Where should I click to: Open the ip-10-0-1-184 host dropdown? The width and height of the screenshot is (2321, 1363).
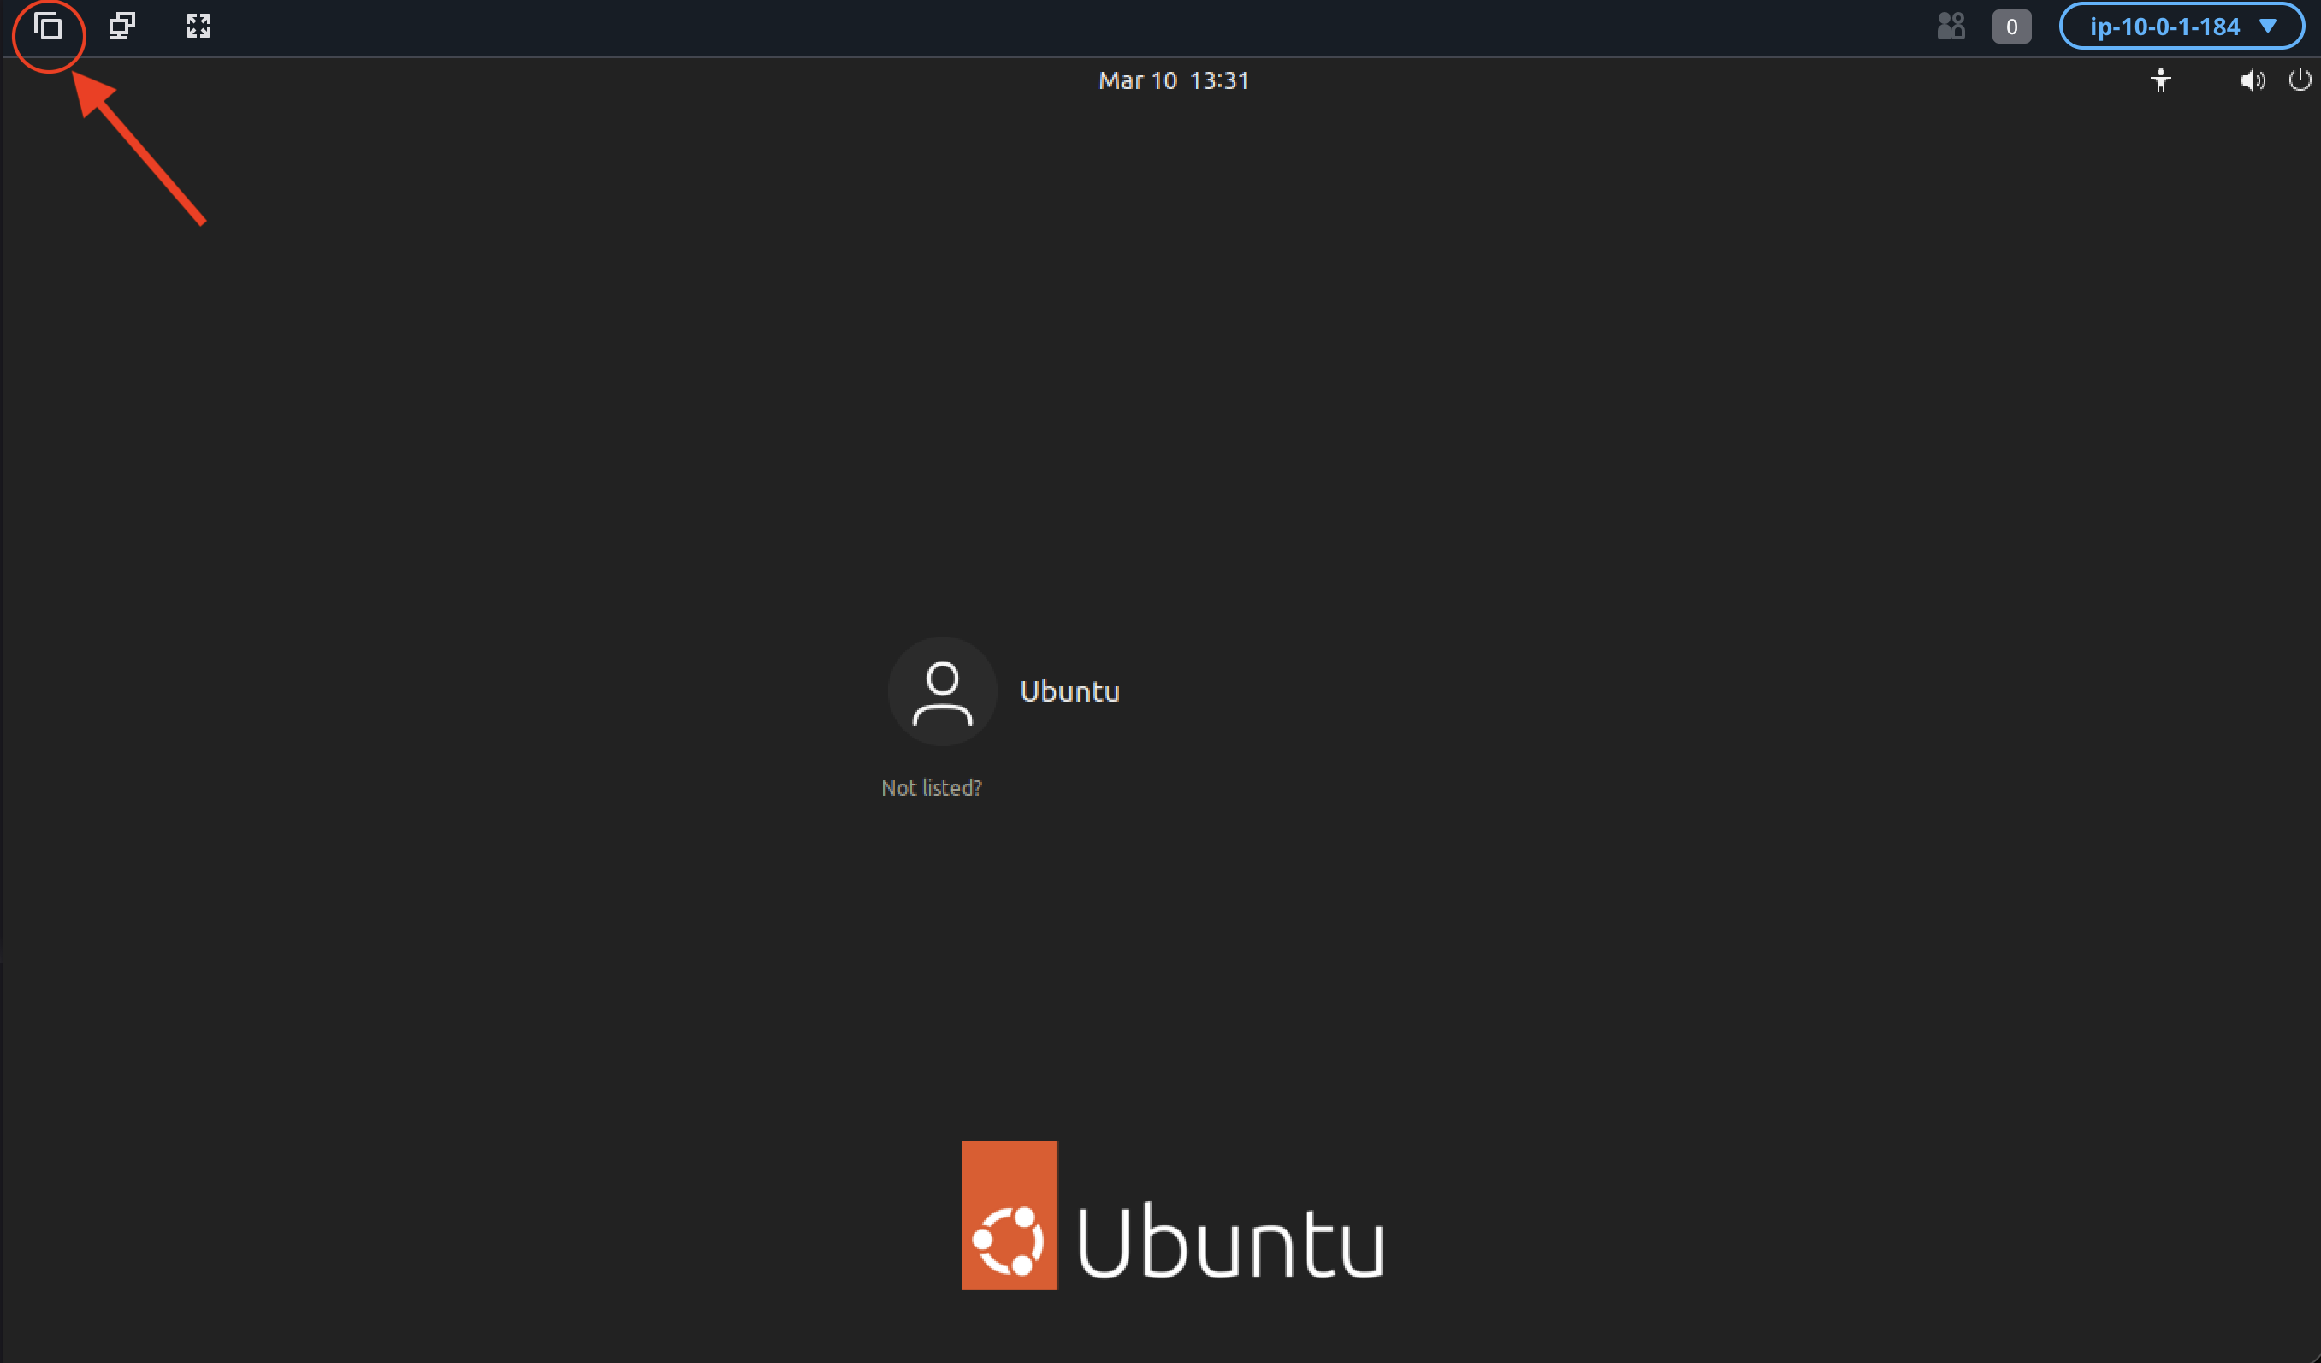(x=2164, y=27)
